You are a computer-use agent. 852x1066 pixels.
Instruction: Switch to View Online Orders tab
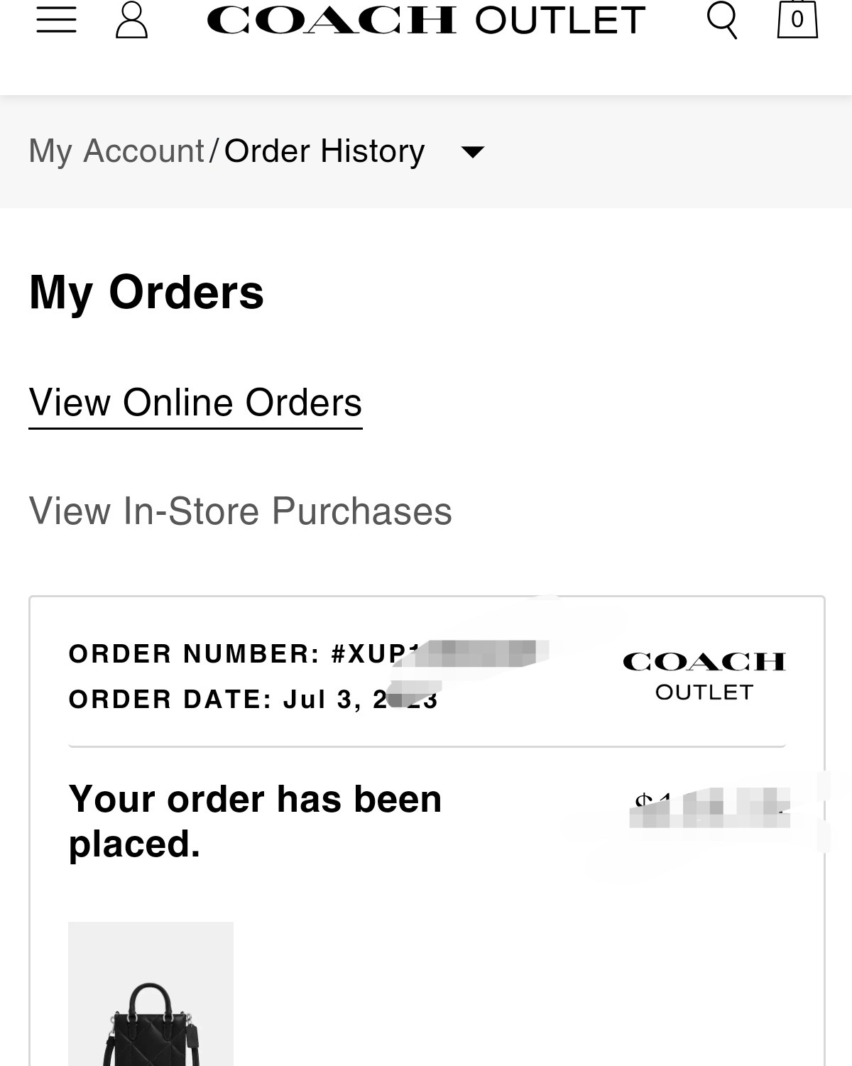(x=195, y=403)
